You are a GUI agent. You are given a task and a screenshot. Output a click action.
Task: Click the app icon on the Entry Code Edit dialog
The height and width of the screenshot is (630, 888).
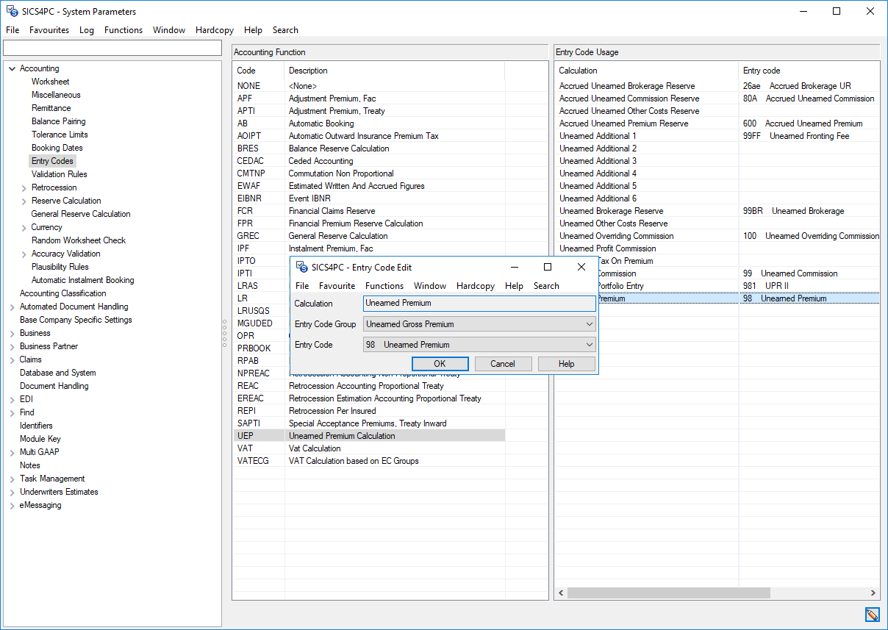[x=301, y=266]
